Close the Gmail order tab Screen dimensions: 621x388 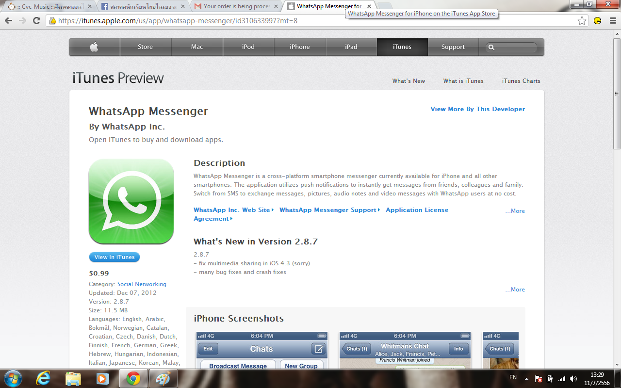coord(277,6)
